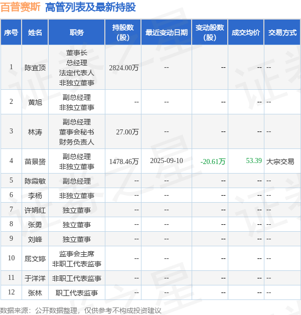
Task: Click the 最近变动日期 column header
Action: coord(167,32)
